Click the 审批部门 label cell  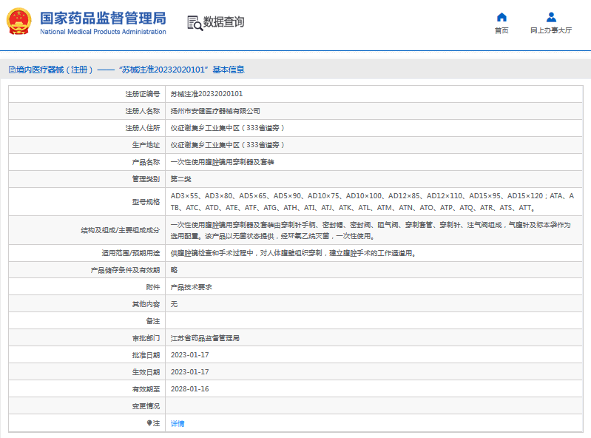[x=87, y=338]
